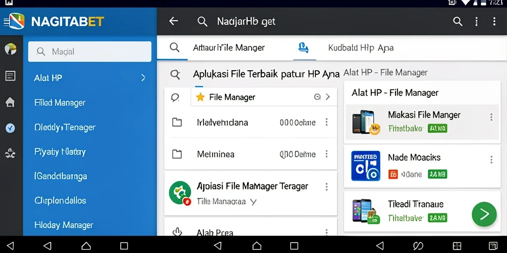Click the Magal search field

pyautogui.click(x=90, y=51)
